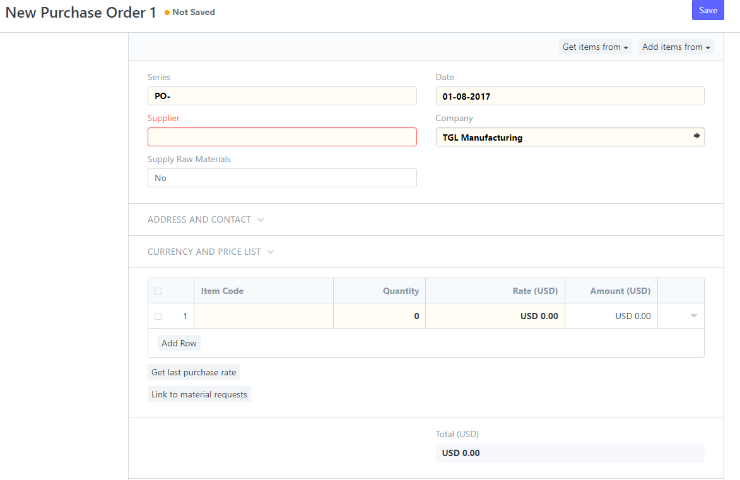The width and height of the screenshot is (740, 480).
Task: Click the Item Code cell in row 1
Action: coord(263,316)
